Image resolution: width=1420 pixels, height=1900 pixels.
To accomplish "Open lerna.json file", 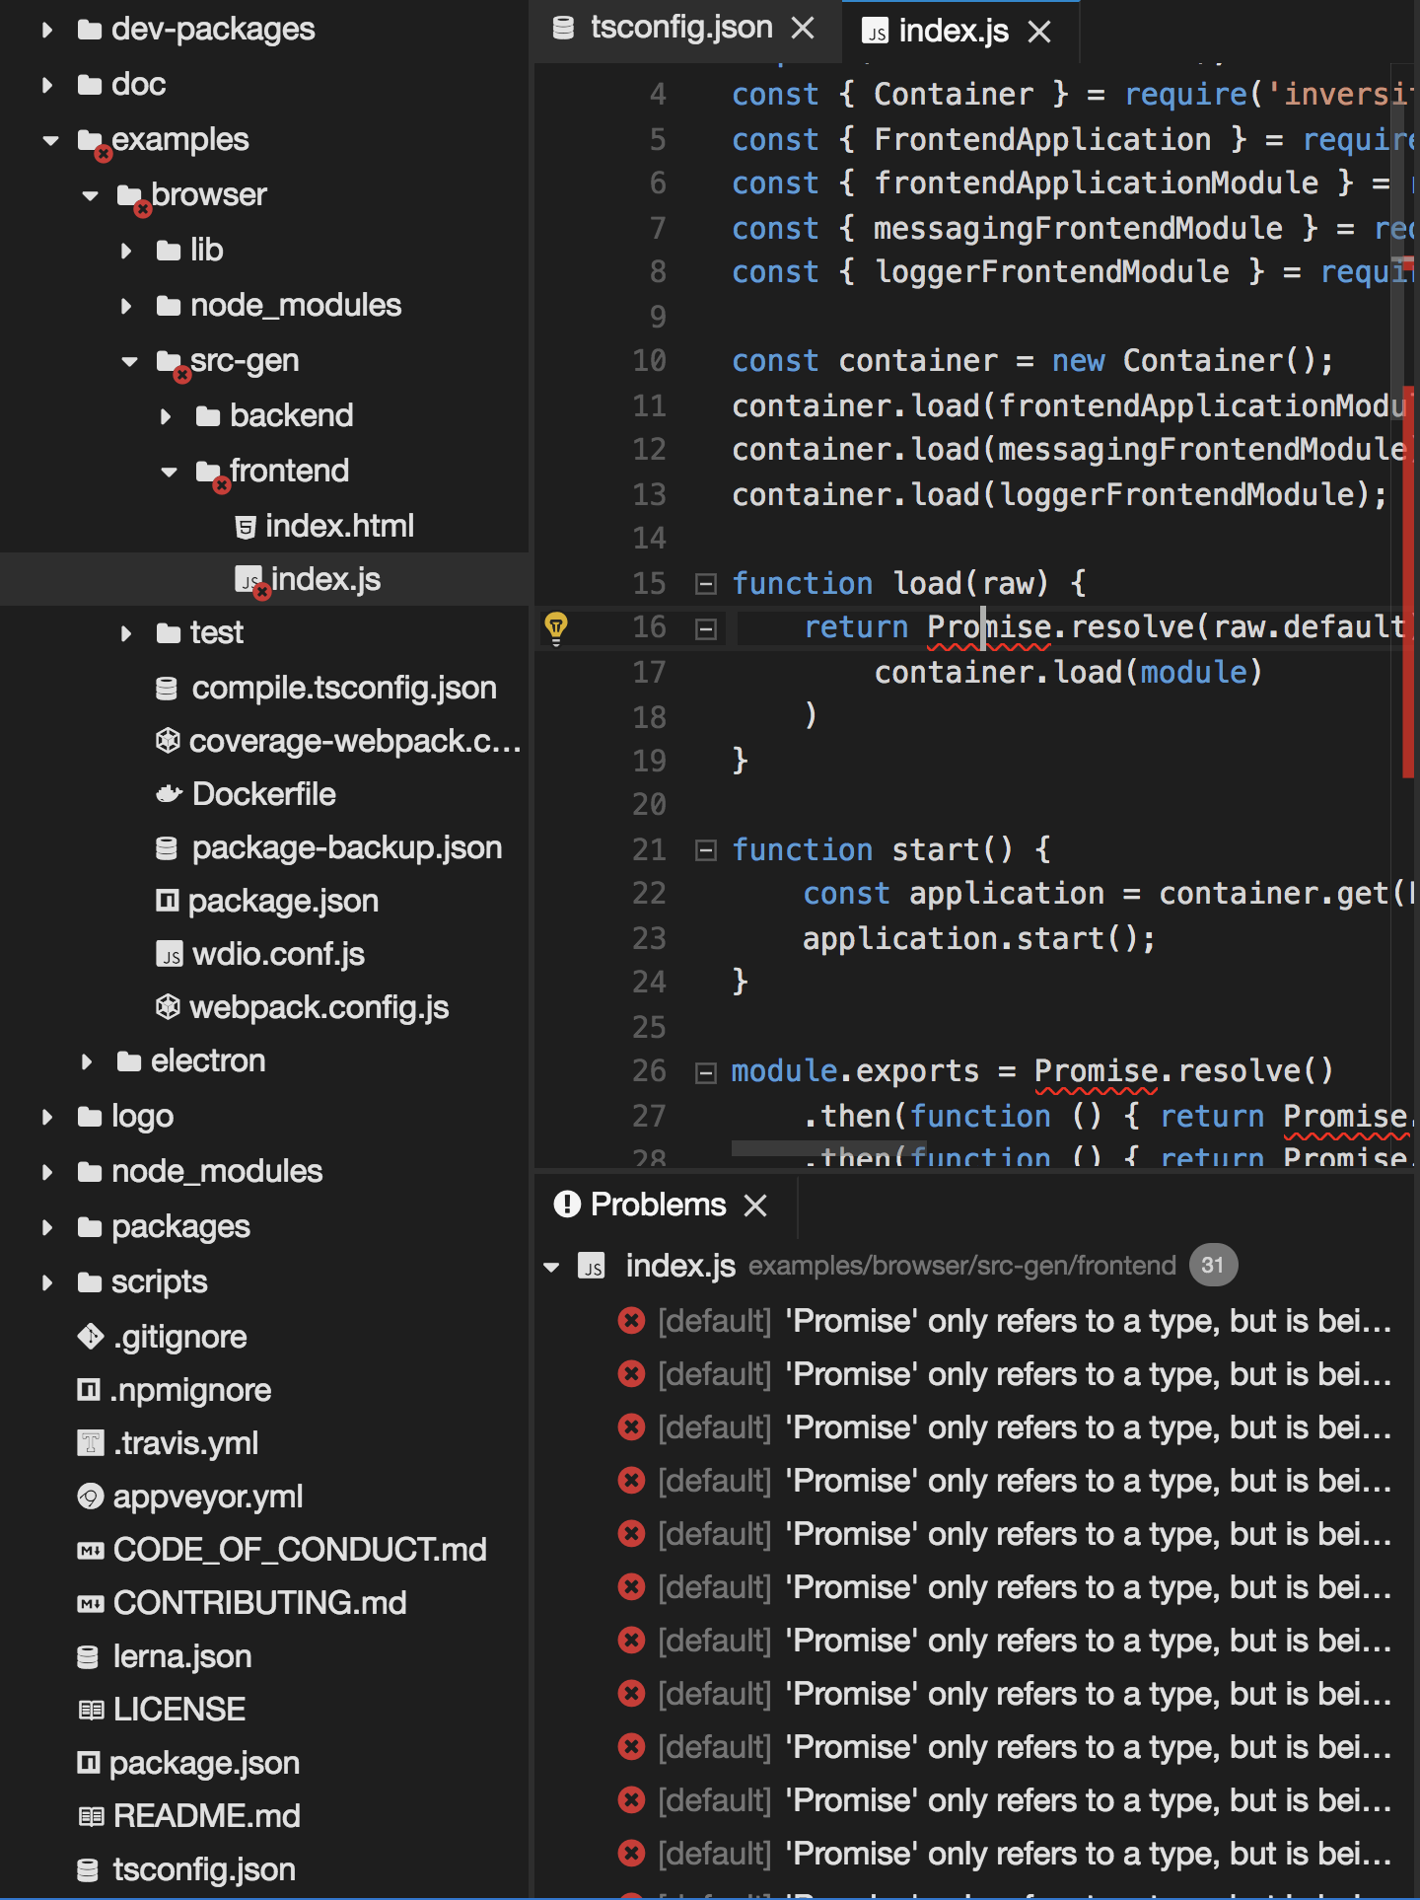I will [182, 1656].
